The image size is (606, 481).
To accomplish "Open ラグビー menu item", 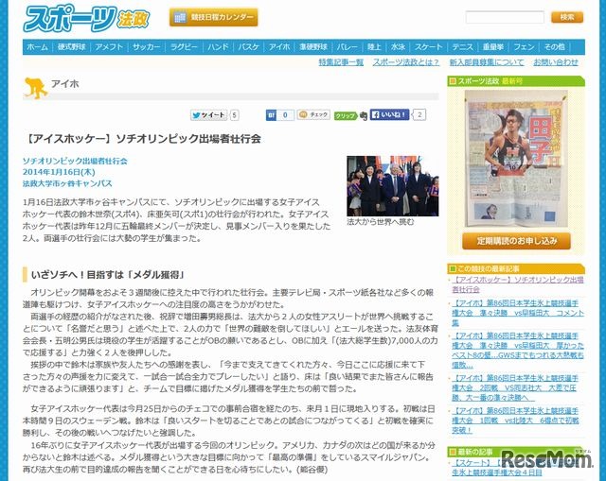I will [x=184, y=47].
